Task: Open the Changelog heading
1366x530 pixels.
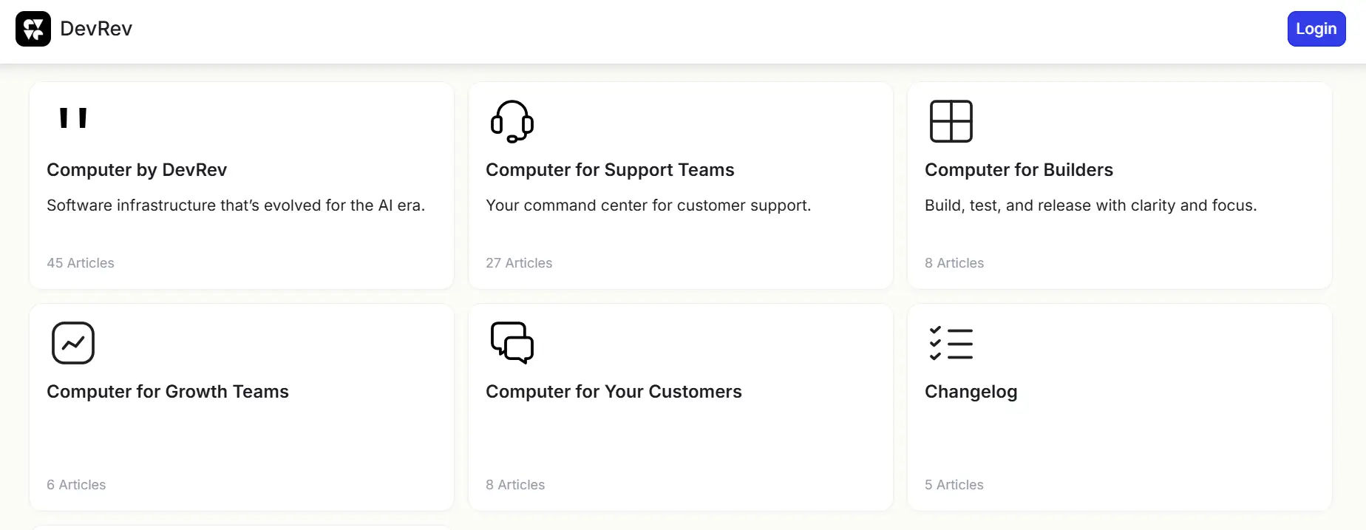Action: click(x=971, y=392)
